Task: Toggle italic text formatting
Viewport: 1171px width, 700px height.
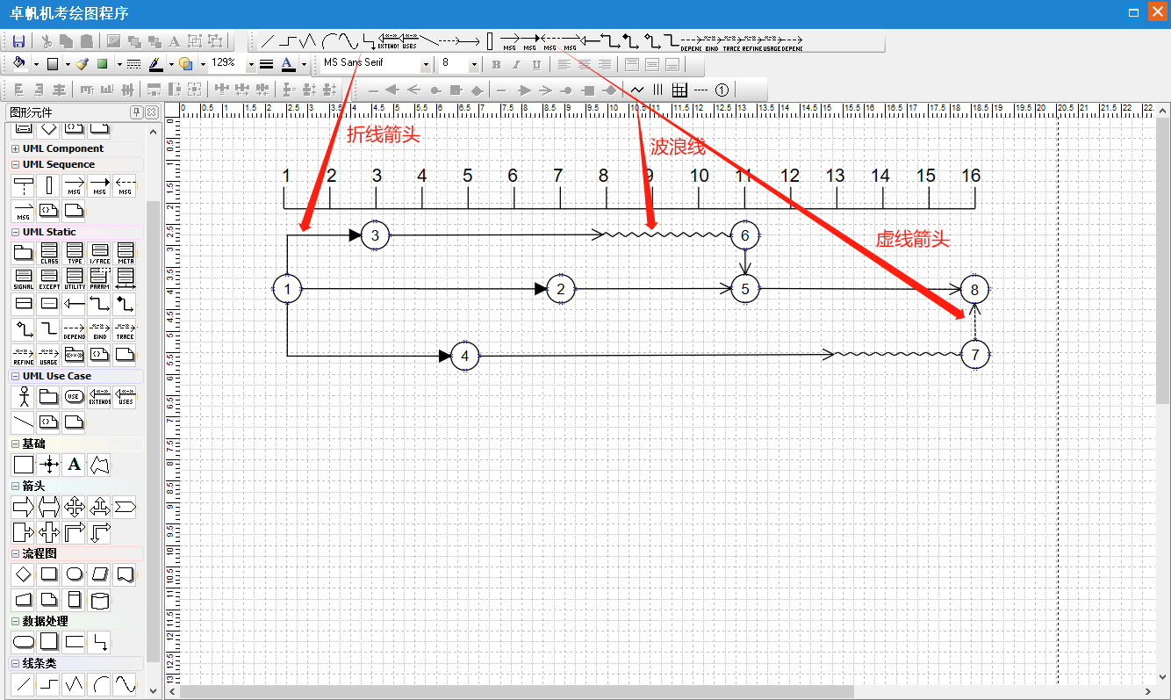Action: tap(516, 64)
